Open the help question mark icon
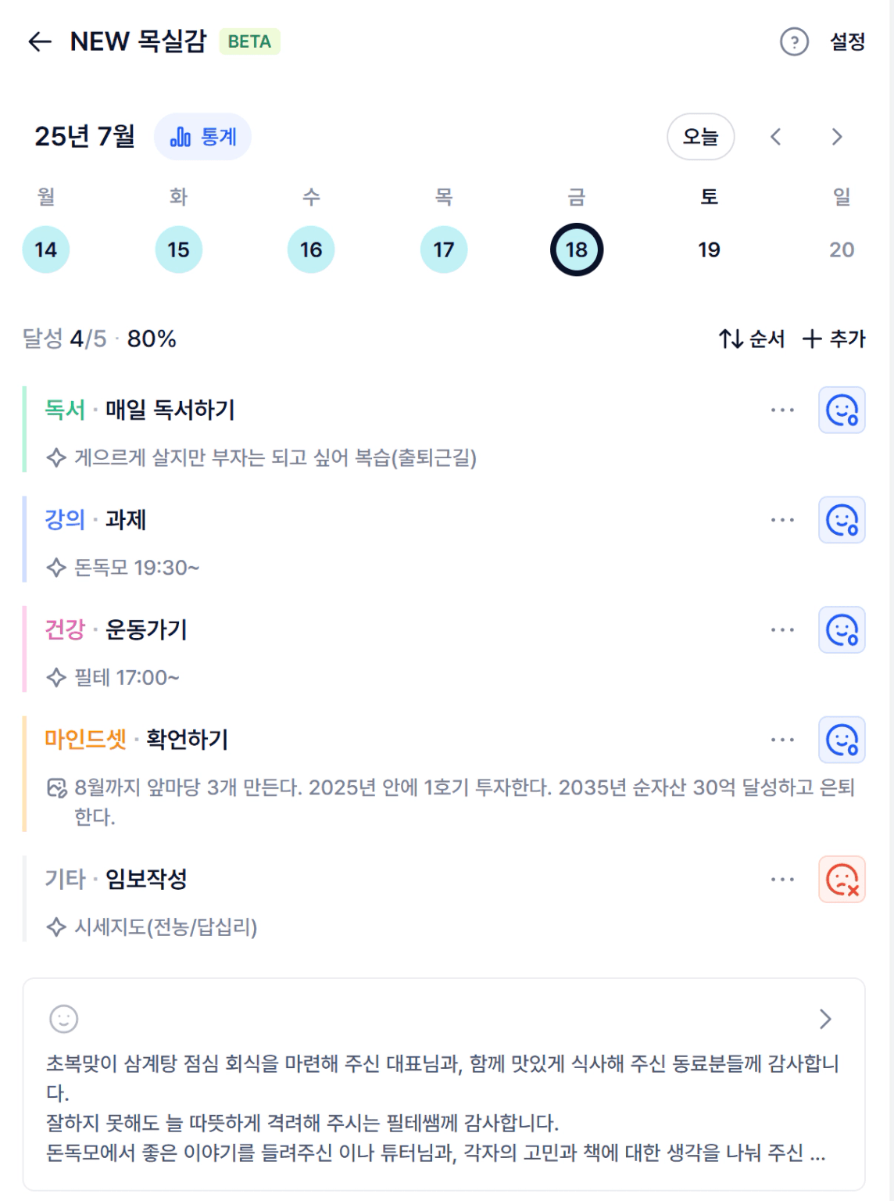This screenshot has width=894, height=1201. 794,41
